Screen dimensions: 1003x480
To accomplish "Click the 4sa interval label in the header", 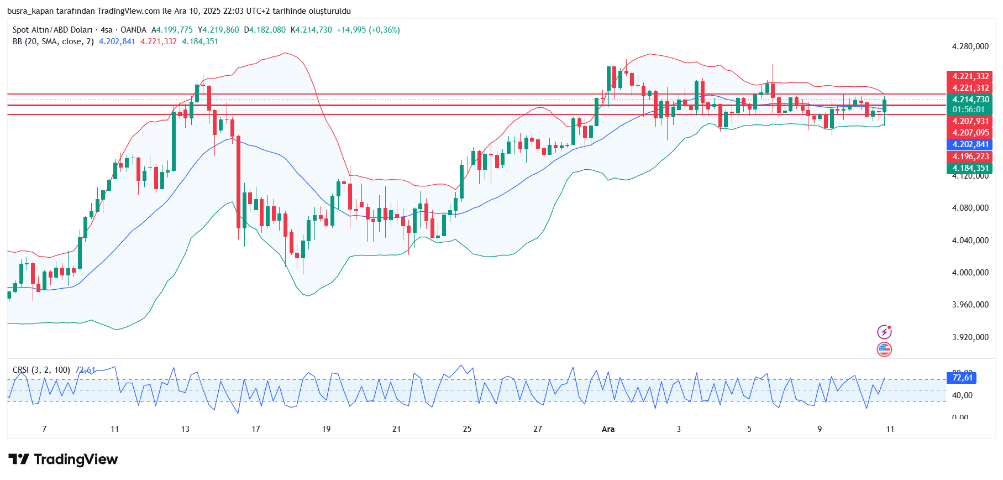I will point(106,30).
